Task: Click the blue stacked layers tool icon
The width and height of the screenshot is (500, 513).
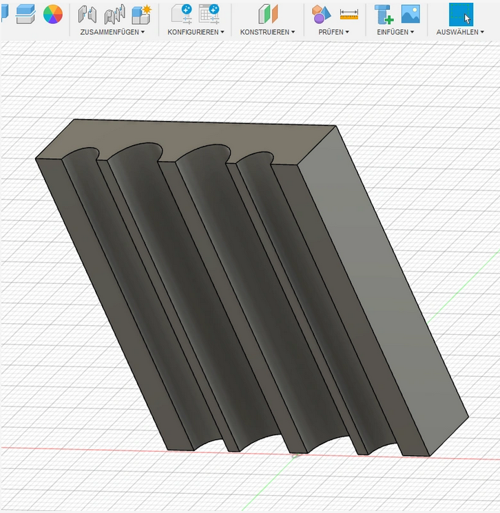Action: (x=25, y=14)
